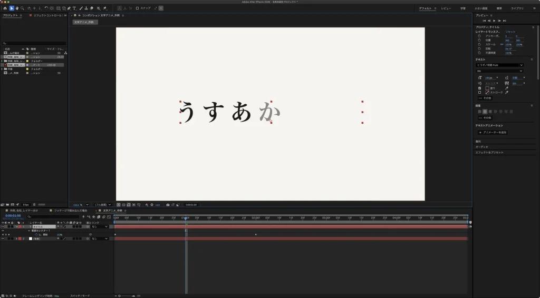Viewport: 540px width, 298px height.
Task: Click the timeline search field
Action: pyautogui.click(x=53, y=216)
